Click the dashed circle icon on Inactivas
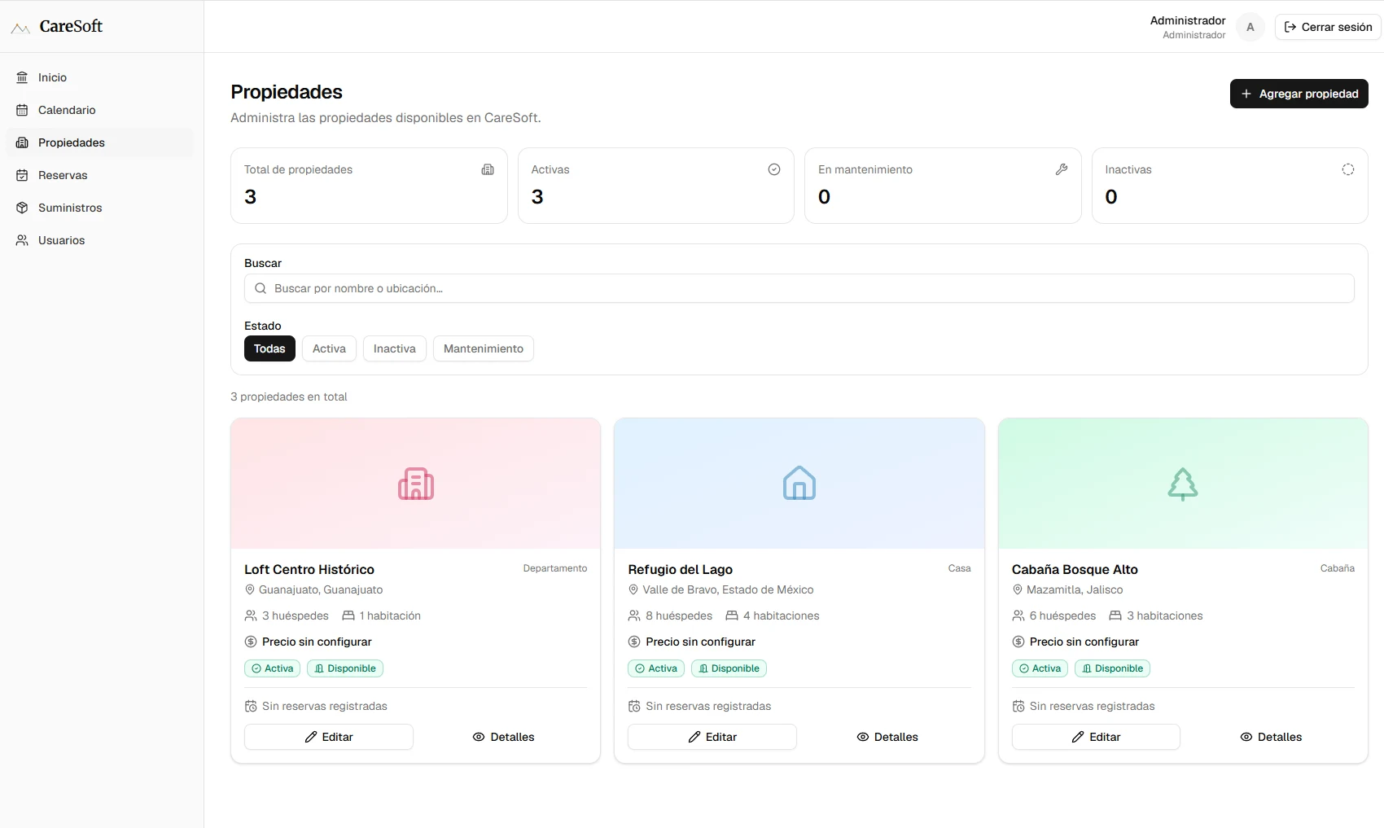The width and height of the screenshot is (1384, 828). 1348,169
